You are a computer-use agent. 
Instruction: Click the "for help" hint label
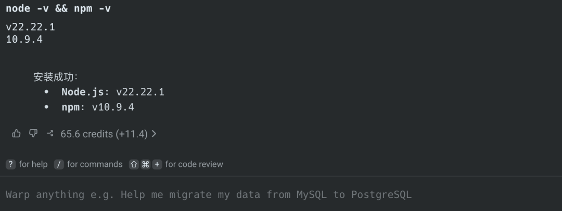[33, 164]
